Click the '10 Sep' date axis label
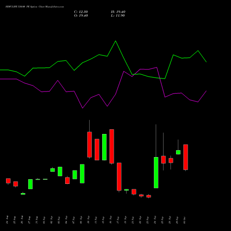Image resolution: width=231 pixels, height=231 pixels. click(89, 220)
